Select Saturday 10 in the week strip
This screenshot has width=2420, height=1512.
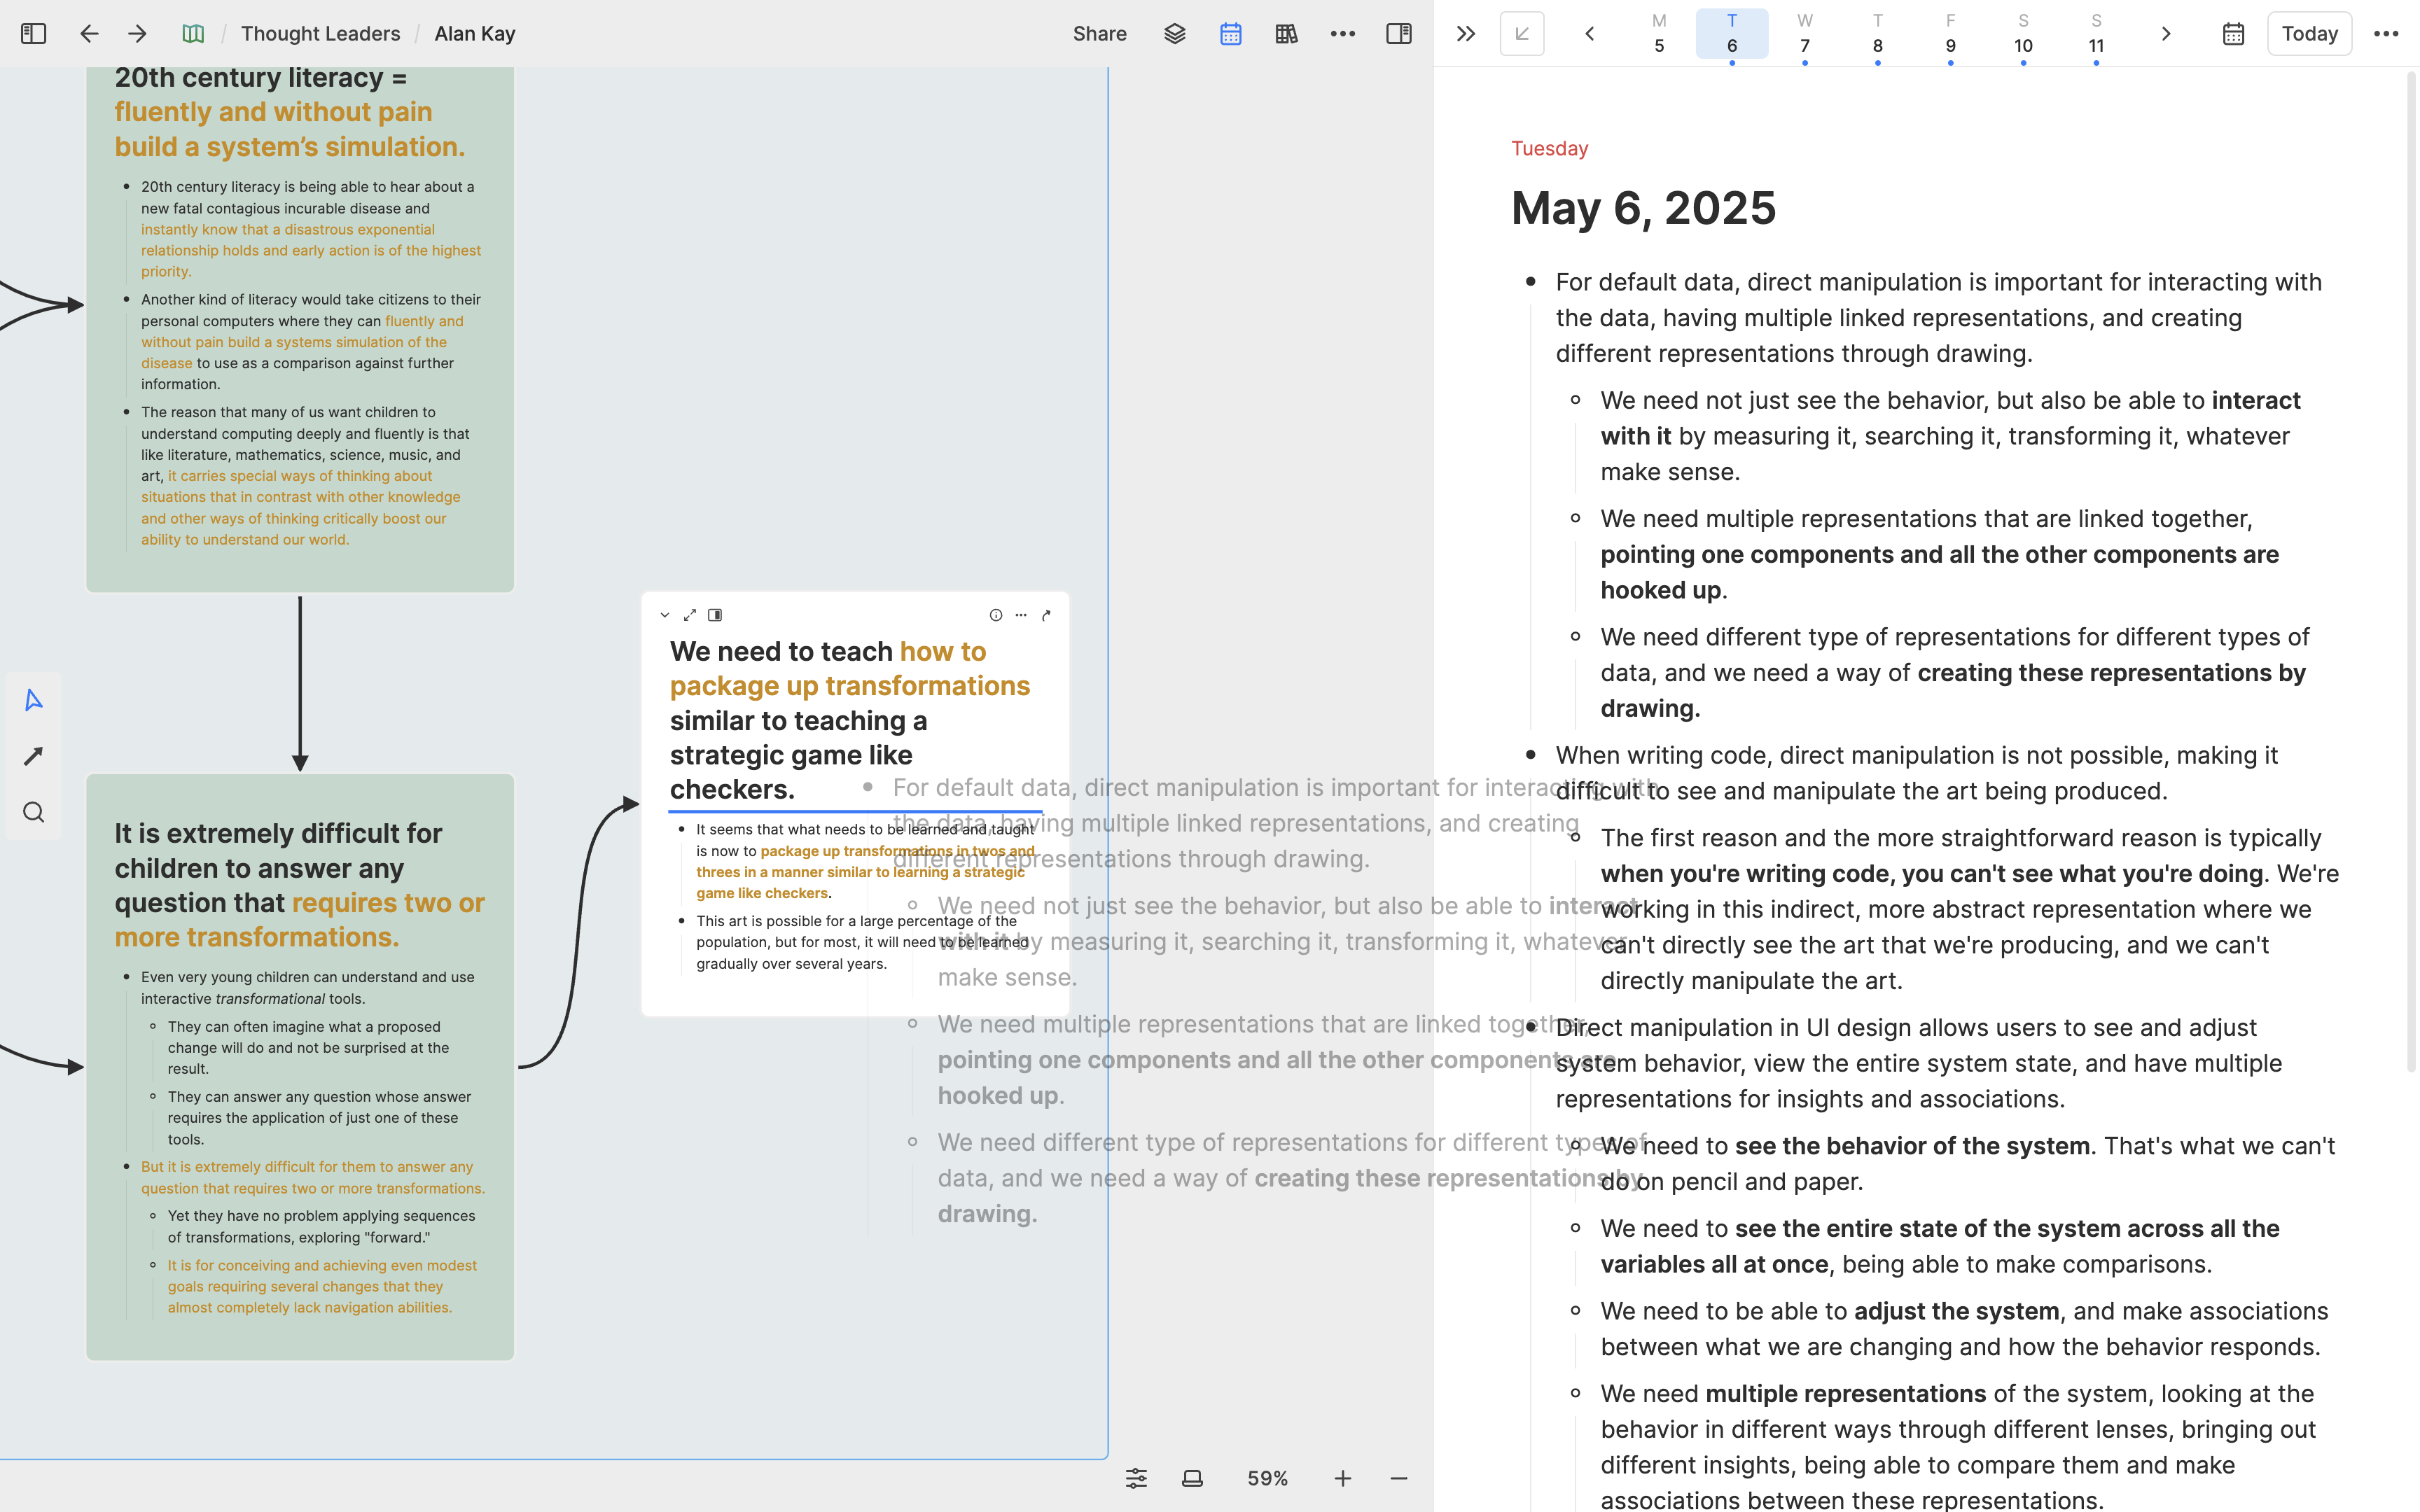pyautogui.click(x=2023, y=34)
